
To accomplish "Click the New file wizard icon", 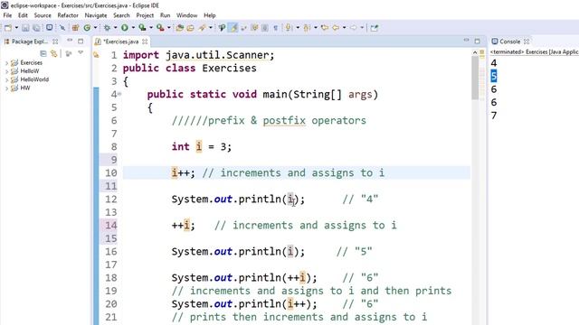I will tap(8, 28).
